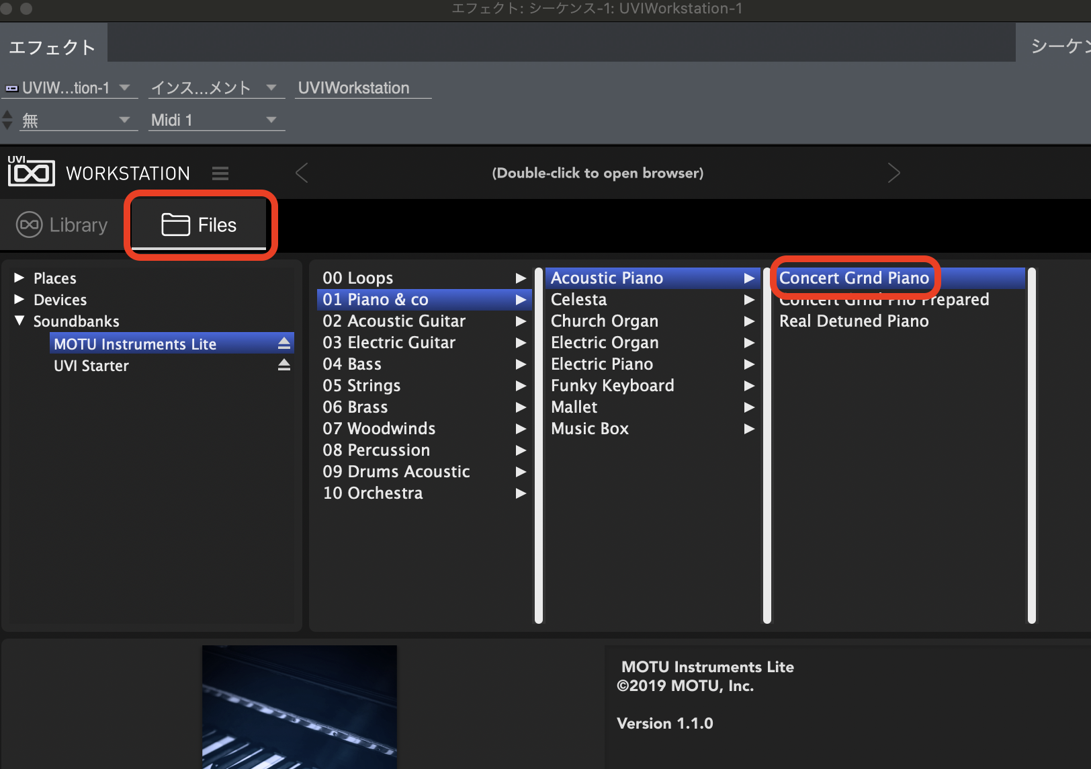Eject the UVI Starter soundbank

[x=284, y=365]
